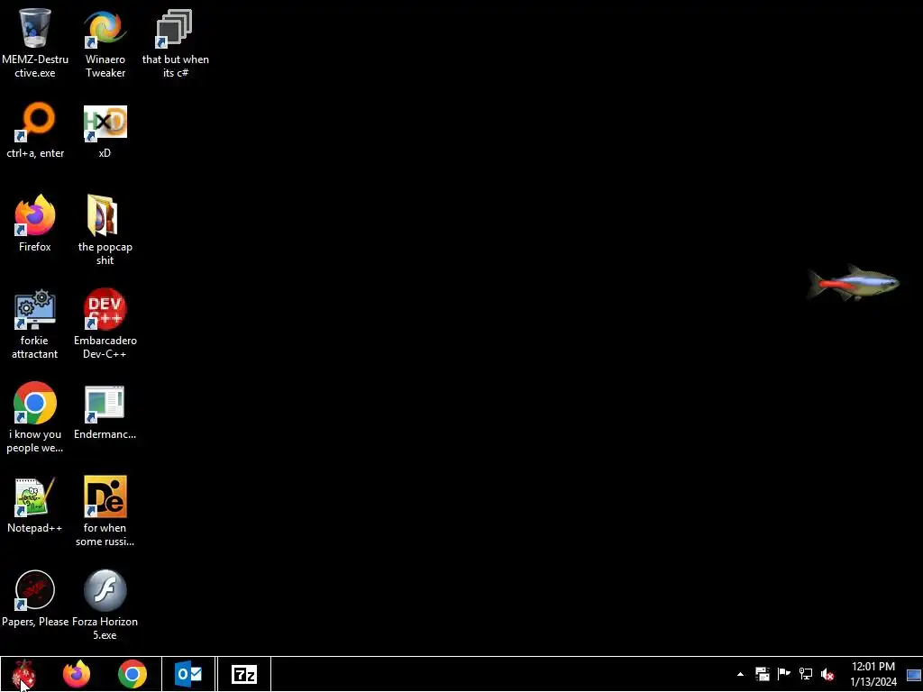
Task: Click the muted volume speaker icon
Action: pyautogui.click(x=827, y=674)
